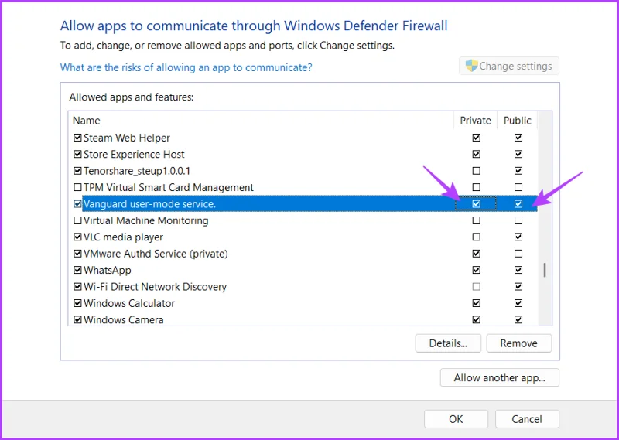619x440 pixels.
Task: Click the Change settings shield button
Action: (509, 66)
